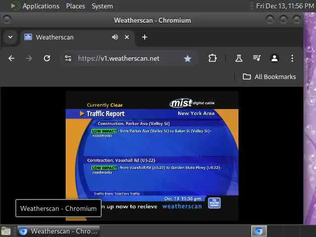316x237 pixels.
Task: Click the Weatherscan taskbar window button
Action: [59, 231]
